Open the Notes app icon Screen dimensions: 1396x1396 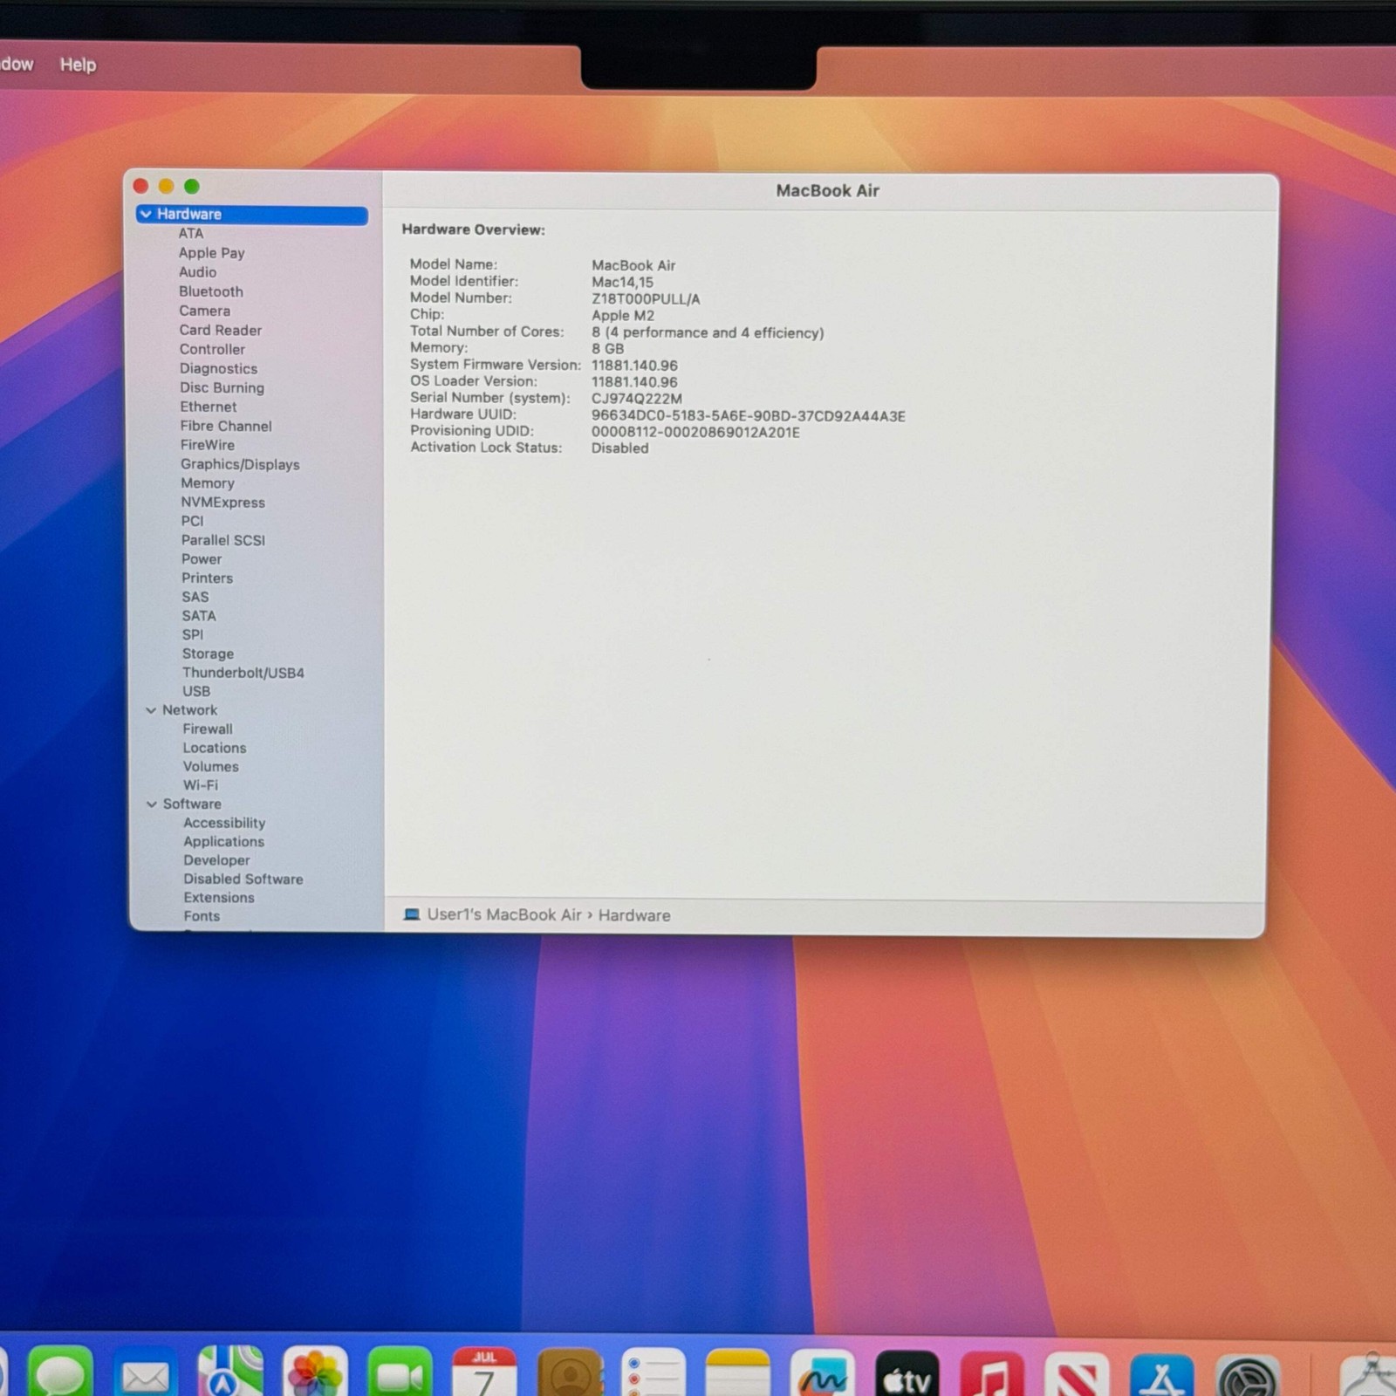coord(738,1373)
